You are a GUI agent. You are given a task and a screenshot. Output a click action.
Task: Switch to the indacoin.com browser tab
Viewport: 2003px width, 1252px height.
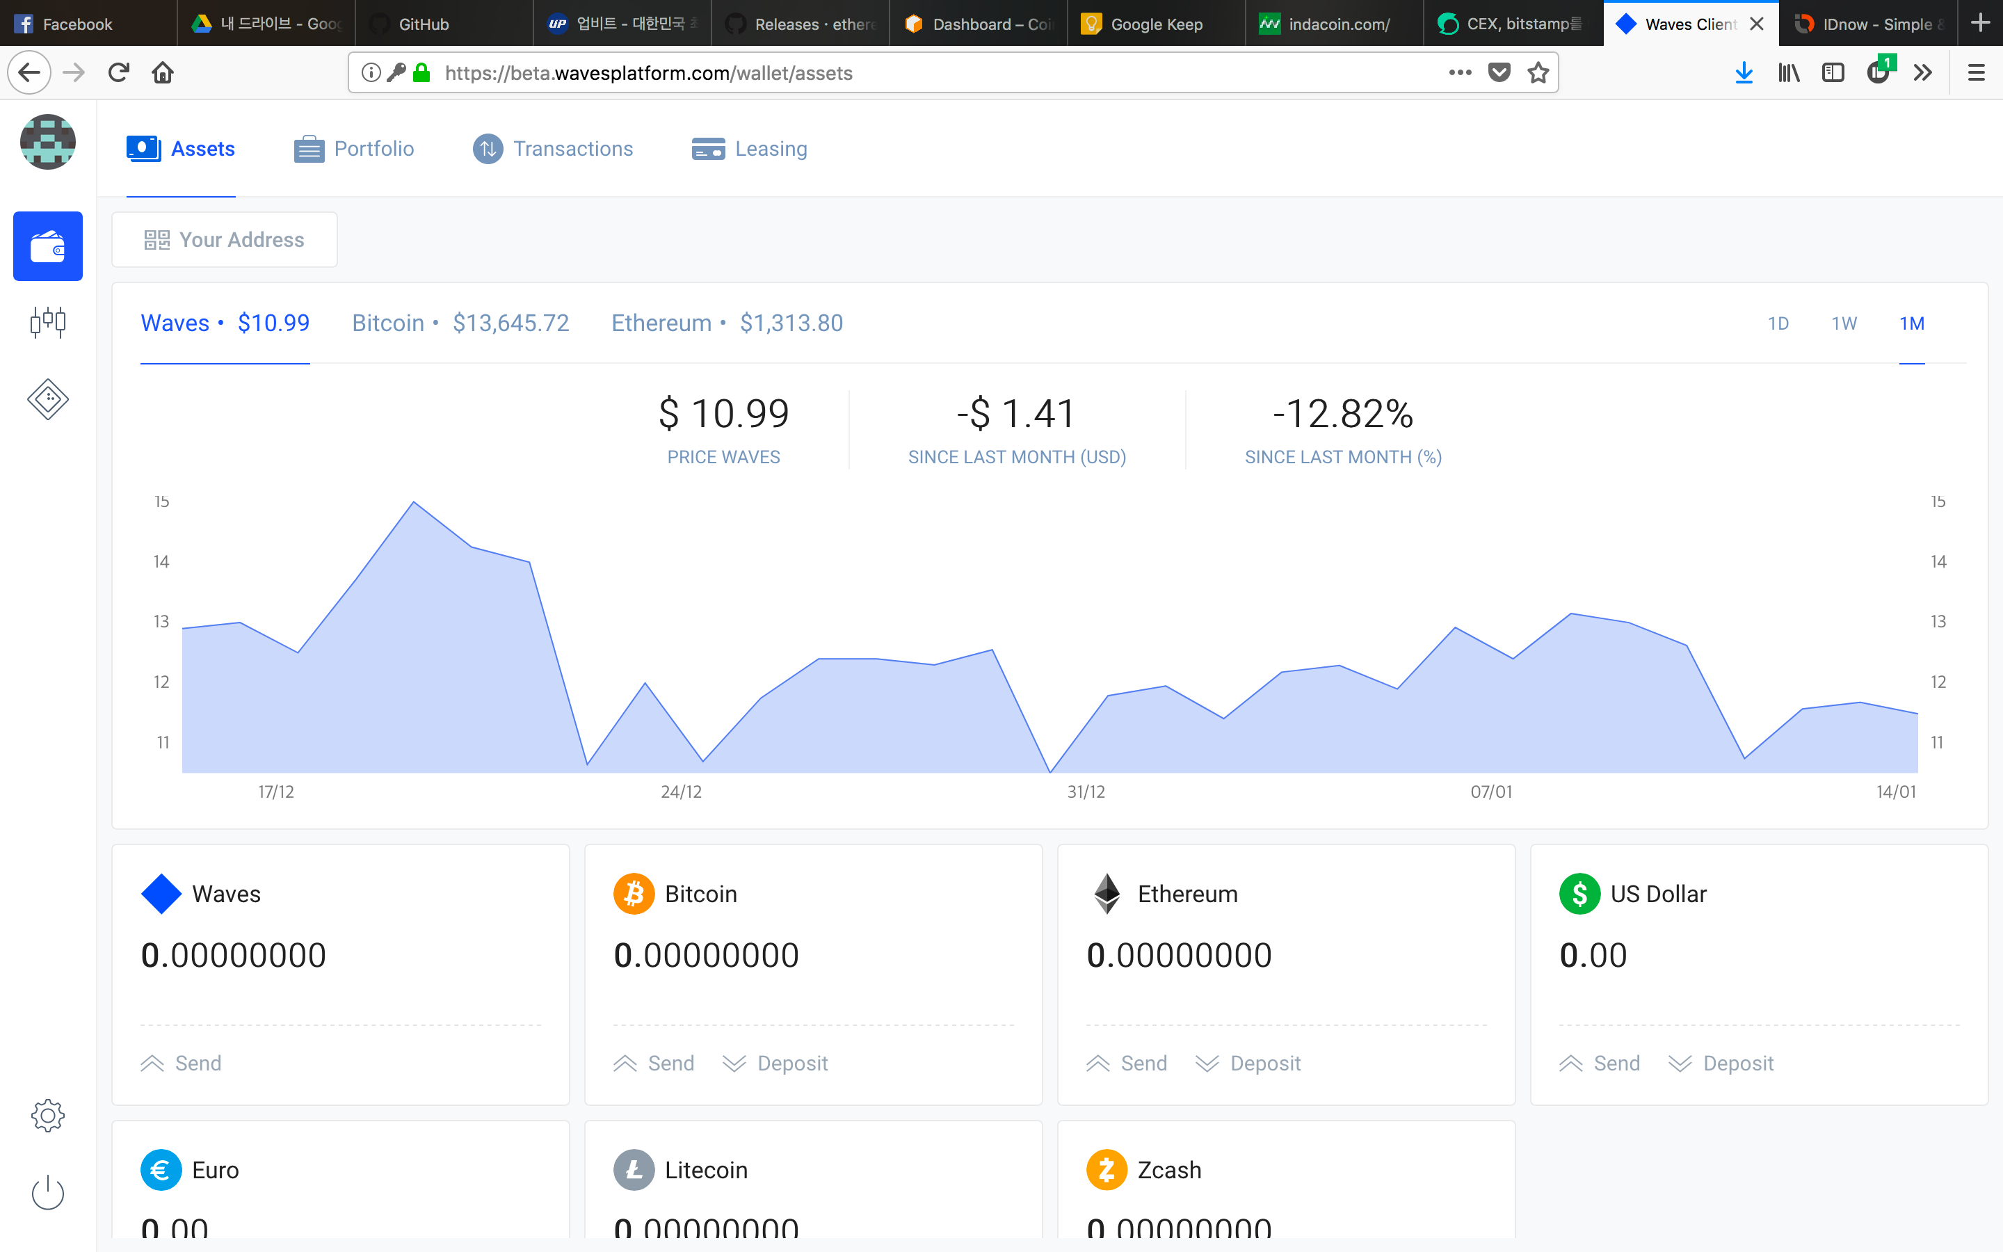[x=1334, y=23]
